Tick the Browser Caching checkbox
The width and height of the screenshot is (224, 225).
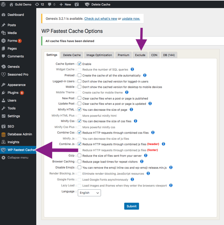tap(80, 161)
